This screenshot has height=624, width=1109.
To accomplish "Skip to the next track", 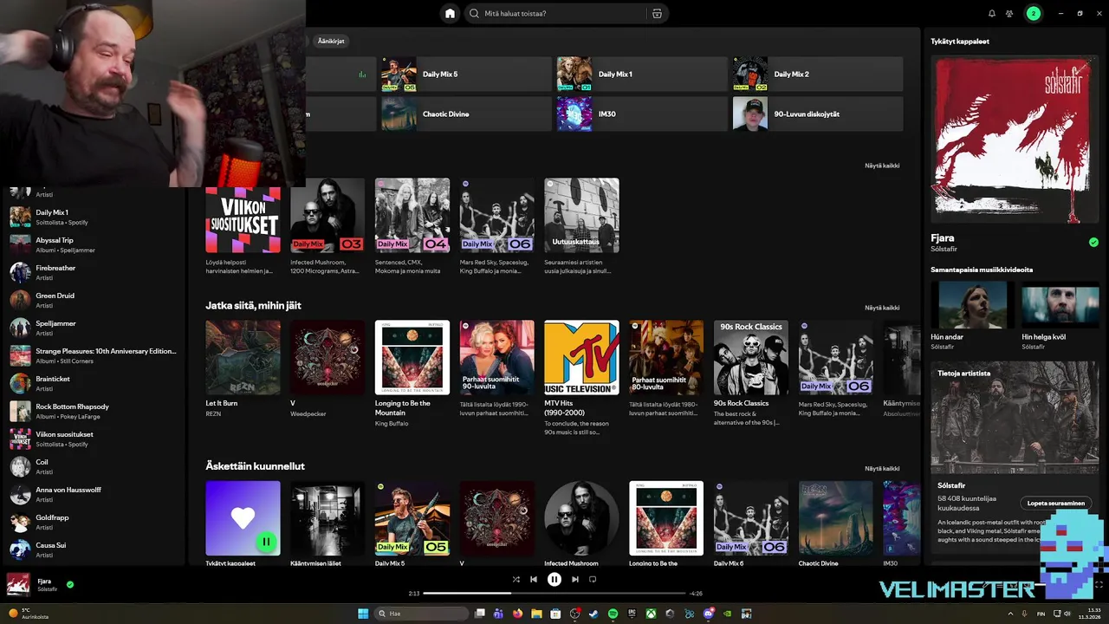I will pyautogui.click(x=574, y=579).
